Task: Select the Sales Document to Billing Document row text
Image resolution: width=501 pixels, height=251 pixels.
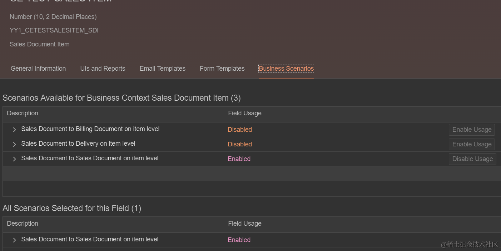Action: click(90, 129)
